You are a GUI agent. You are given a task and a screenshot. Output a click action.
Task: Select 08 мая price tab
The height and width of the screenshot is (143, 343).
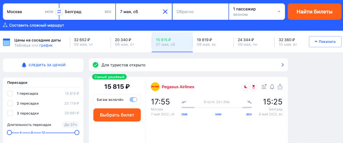pyautogui.click(x=213, y=42)
